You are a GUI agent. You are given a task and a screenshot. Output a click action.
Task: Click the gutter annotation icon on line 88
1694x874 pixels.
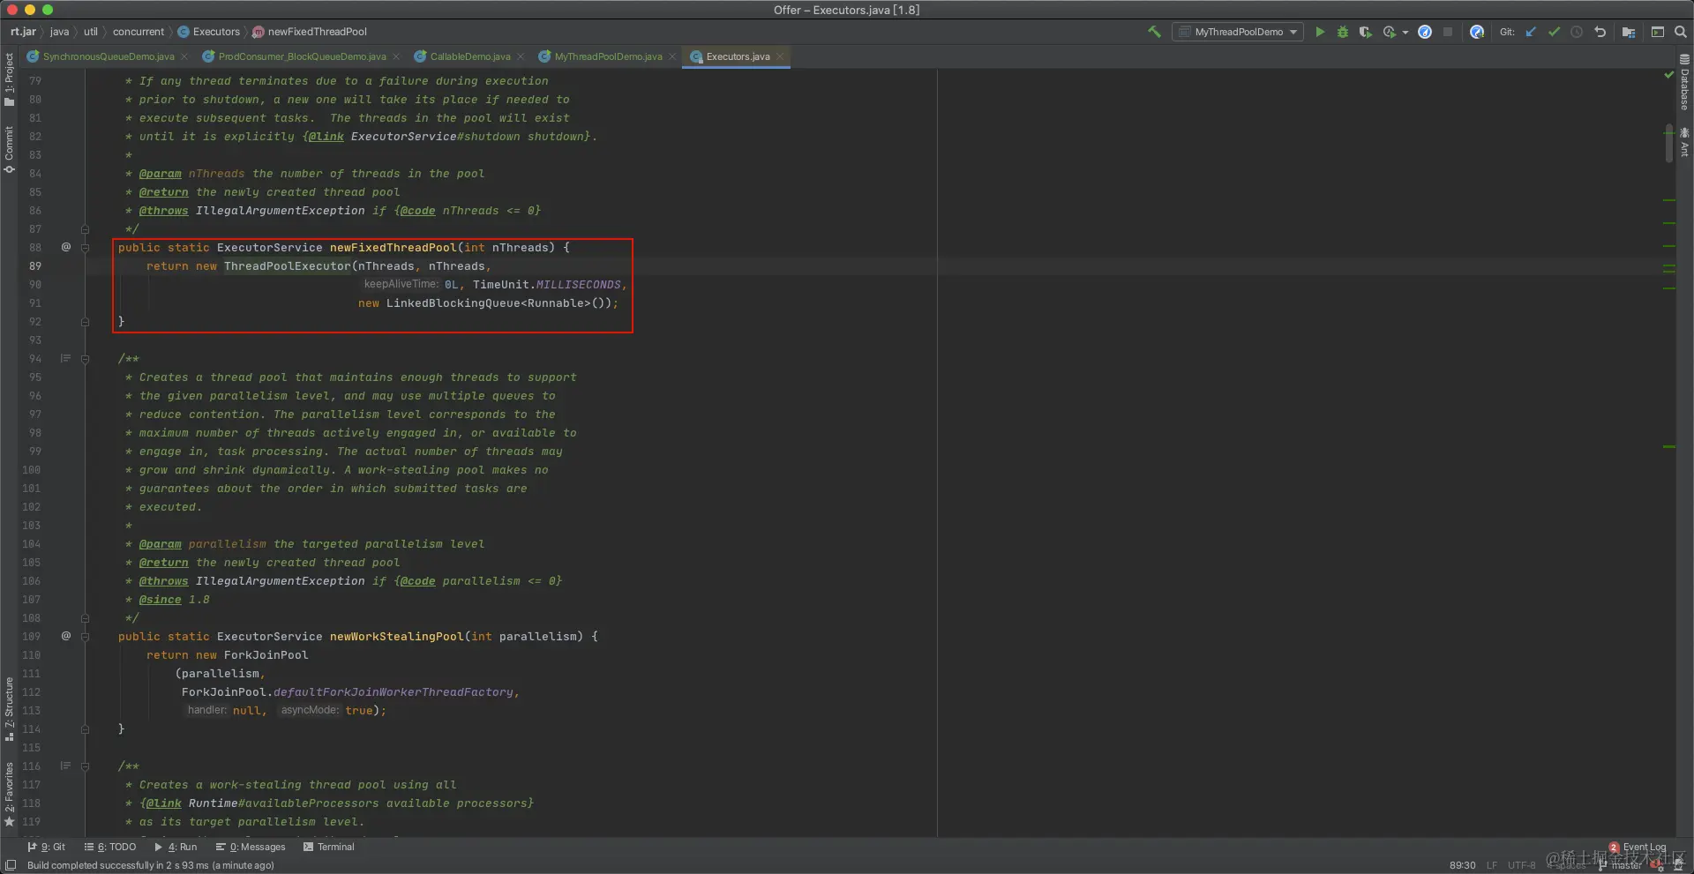(65, 247)
